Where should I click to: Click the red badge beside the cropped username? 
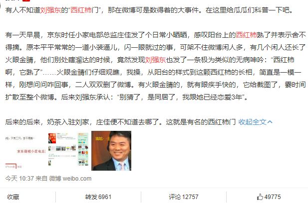pyautogui.click(x=26, y=0)
